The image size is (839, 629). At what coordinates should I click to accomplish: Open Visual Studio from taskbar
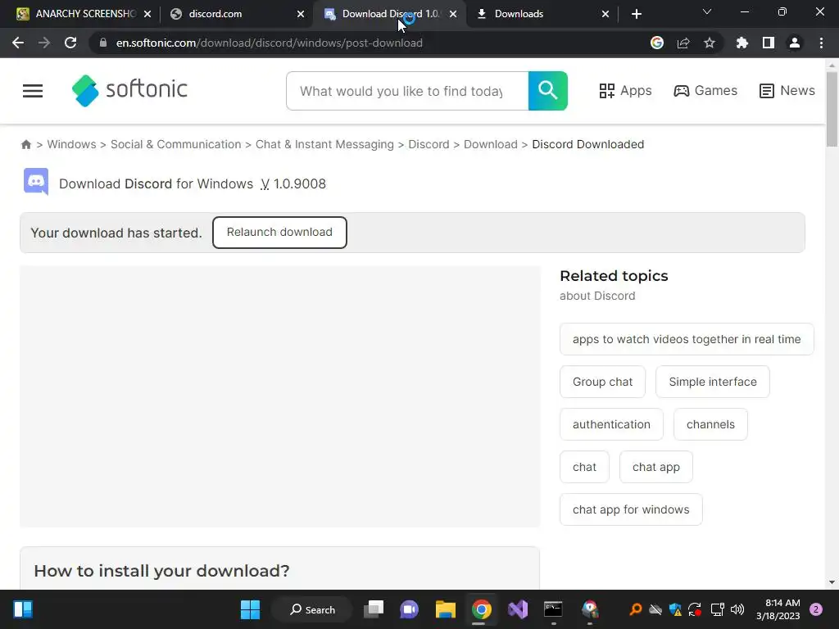518,609
